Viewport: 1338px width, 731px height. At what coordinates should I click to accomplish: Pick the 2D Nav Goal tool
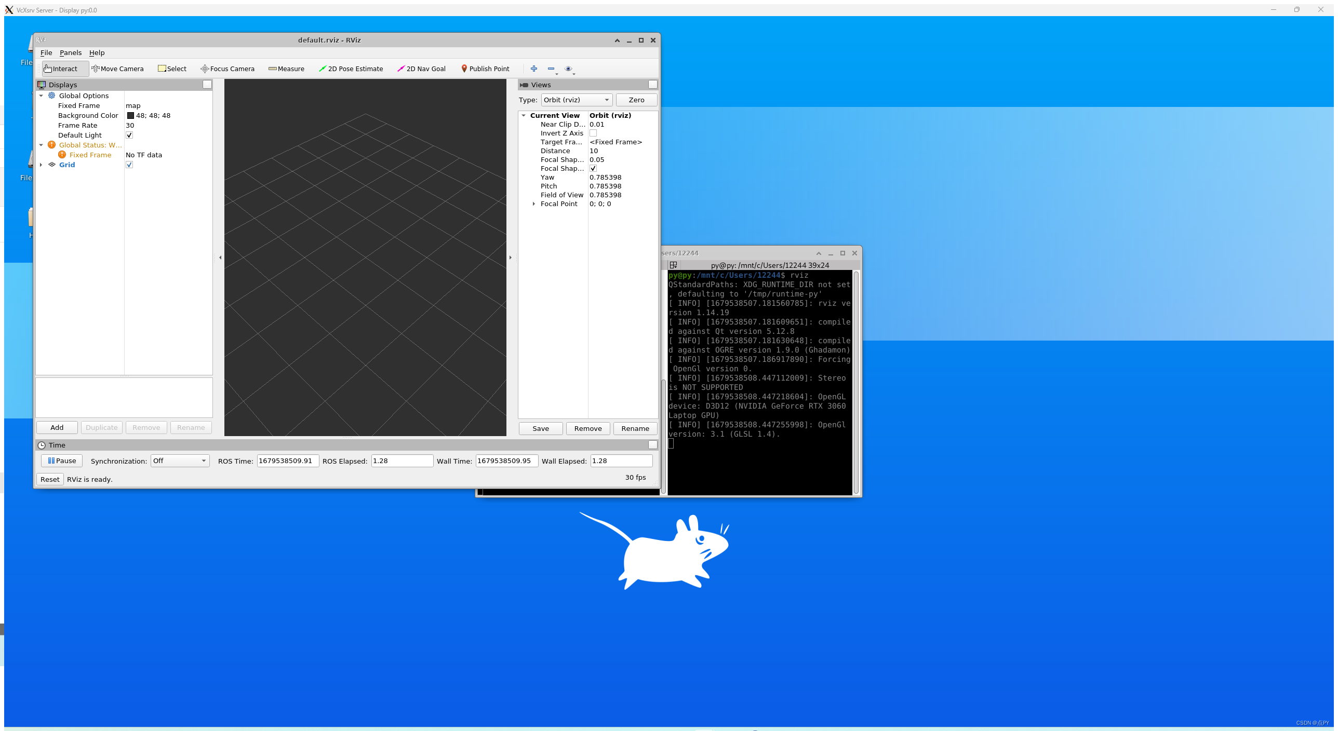[422, 69]
